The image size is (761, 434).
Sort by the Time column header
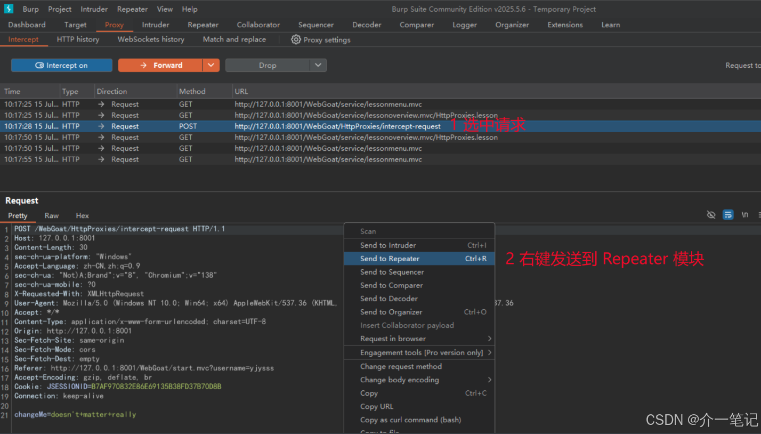point(29,91)
